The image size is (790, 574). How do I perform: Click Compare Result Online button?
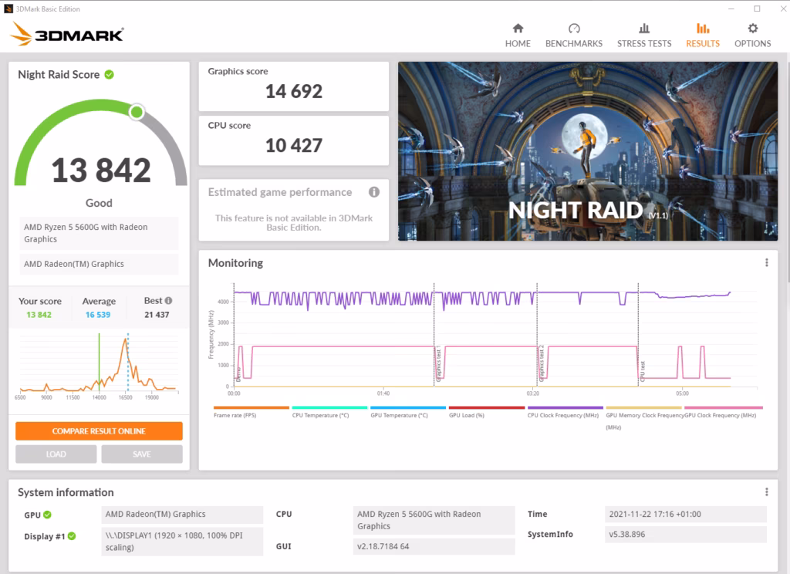[x=99, y=430]
